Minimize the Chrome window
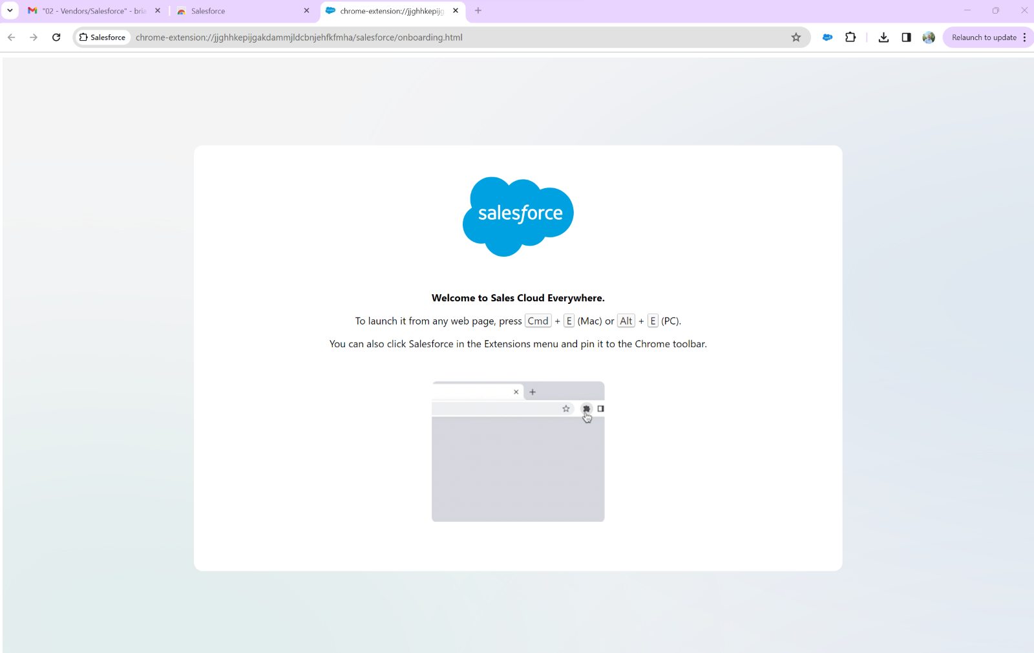 click(967, 10)
